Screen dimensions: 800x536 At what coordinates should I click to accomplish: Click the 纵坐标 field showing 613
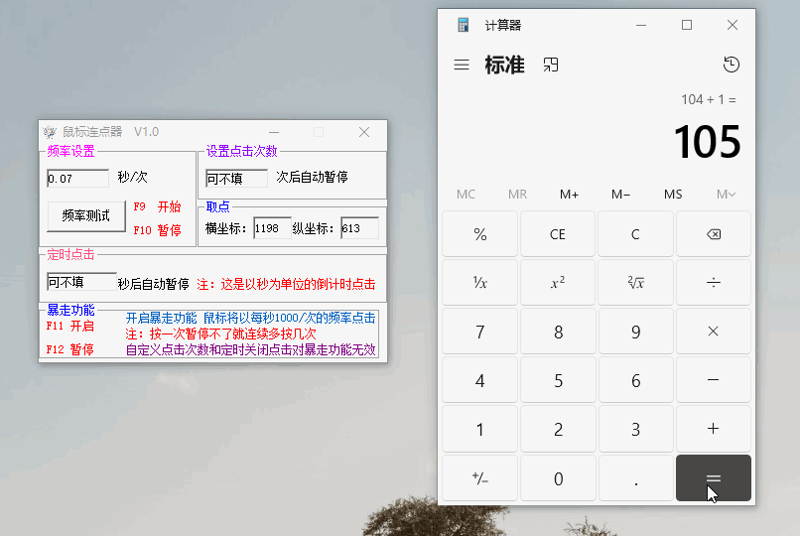click(x=359, y=228)
